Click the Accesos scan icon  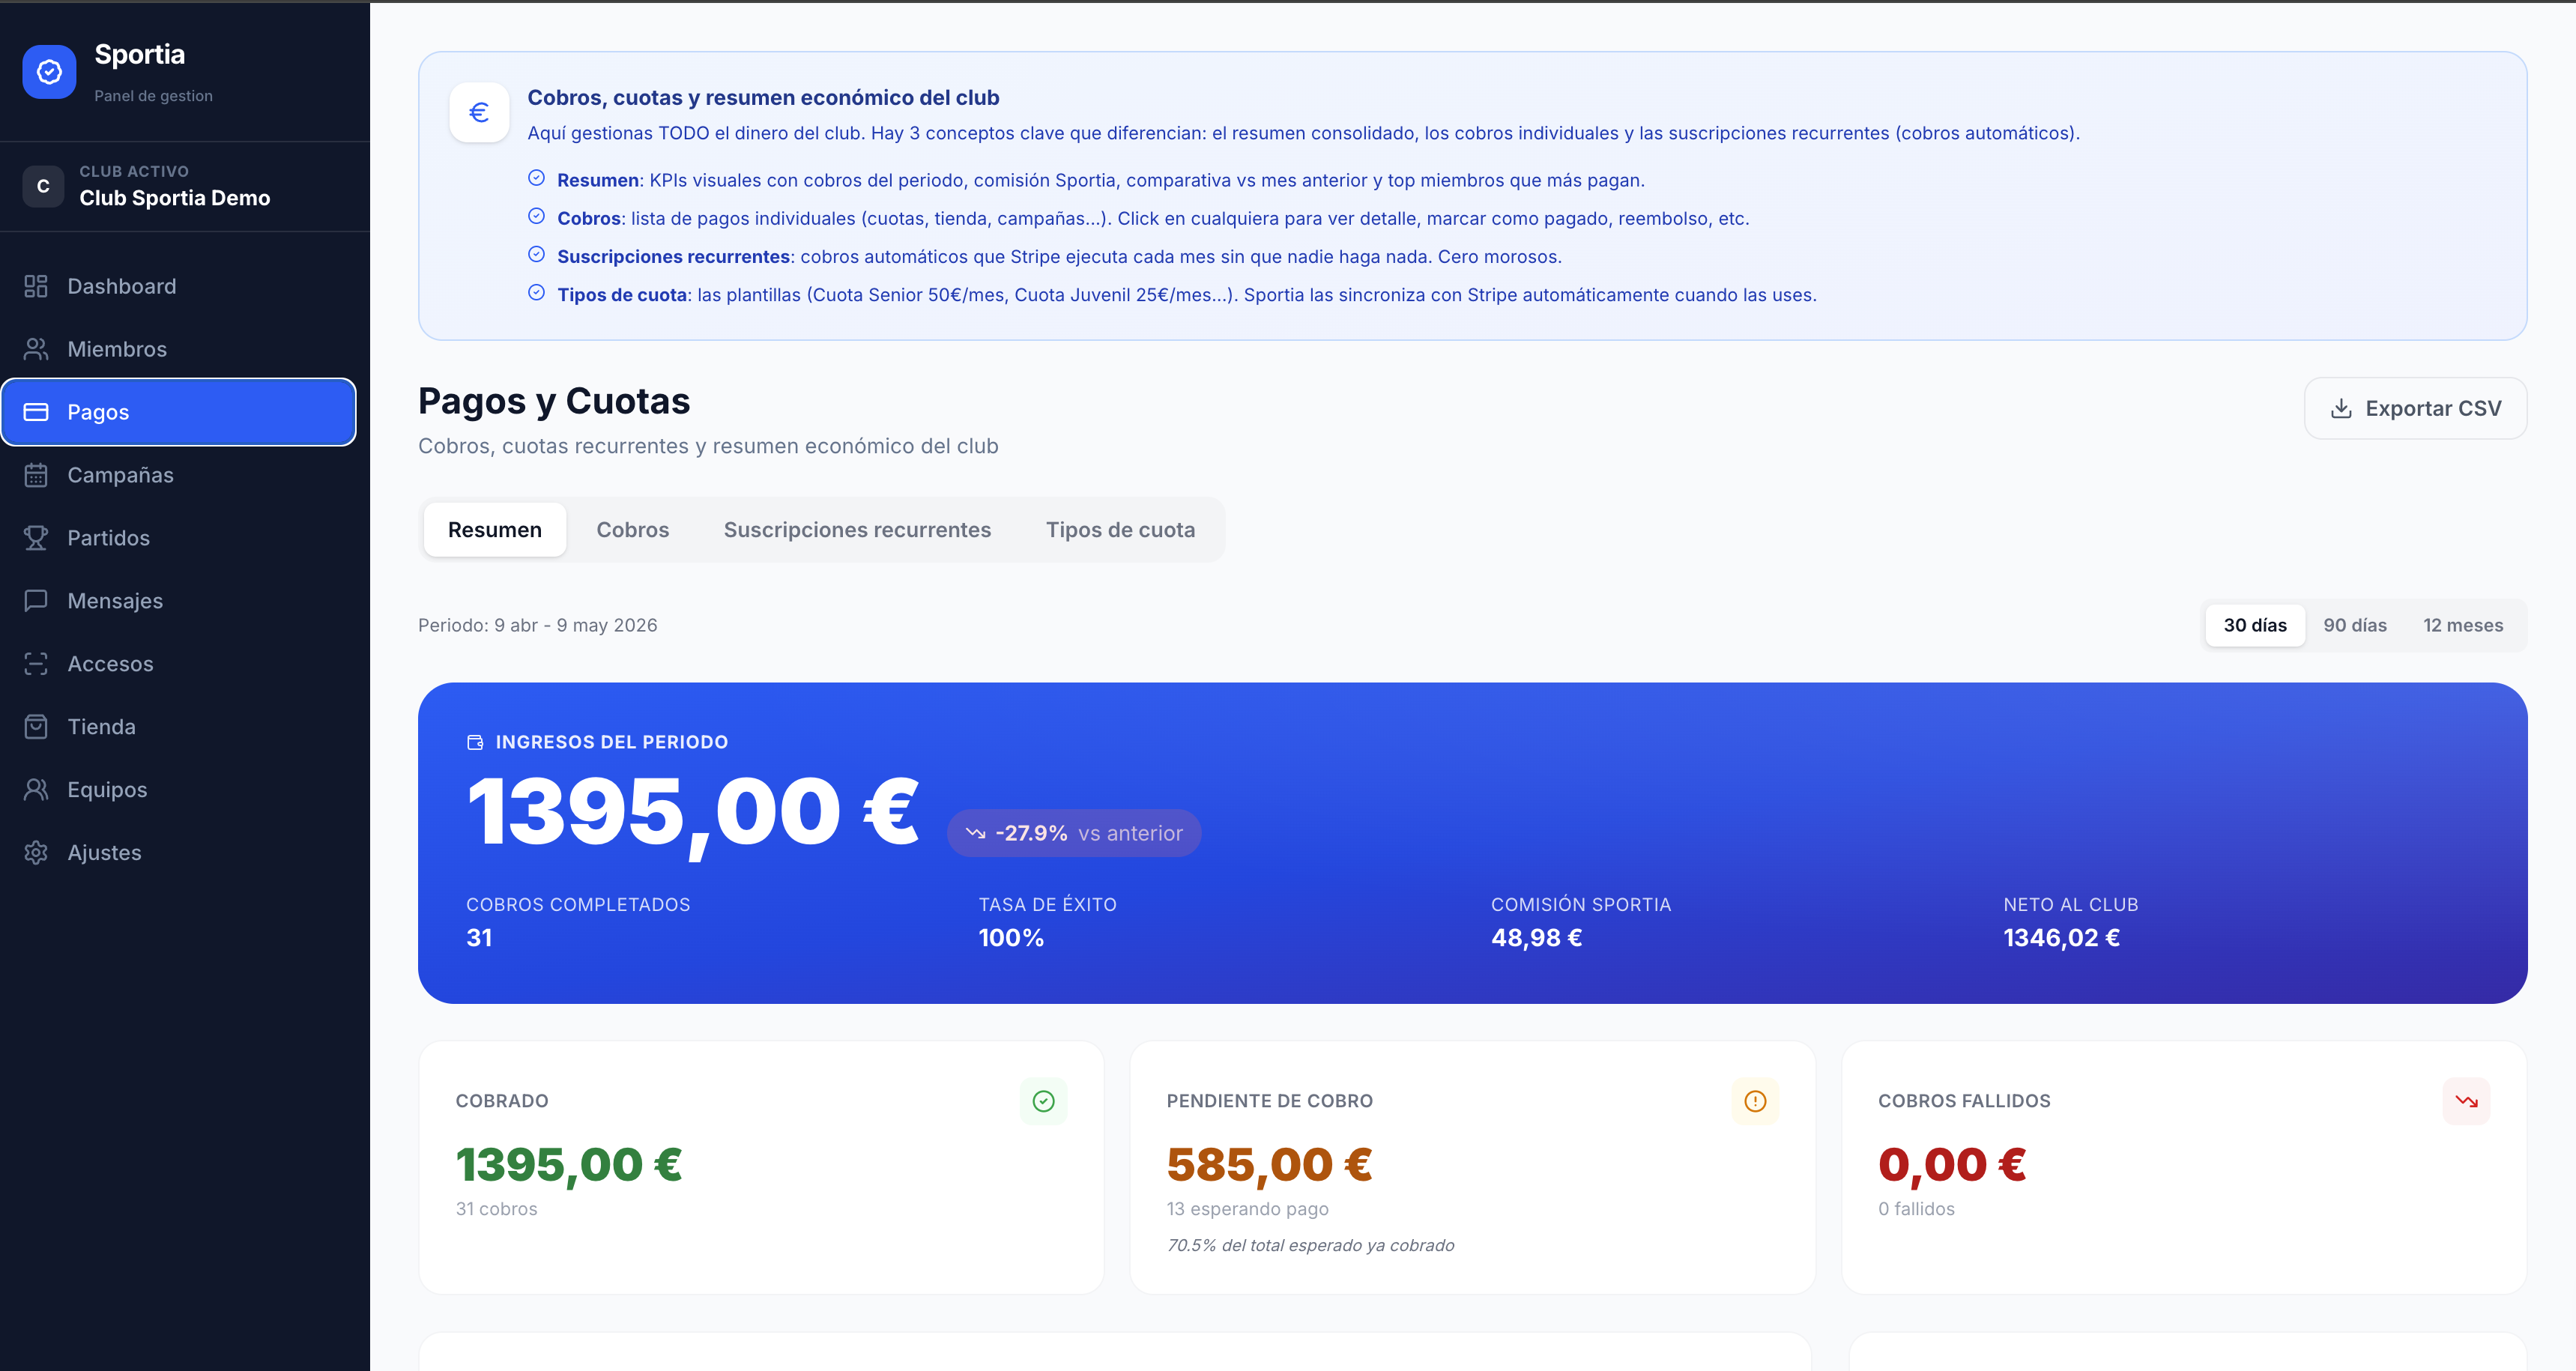coord(36,664)
